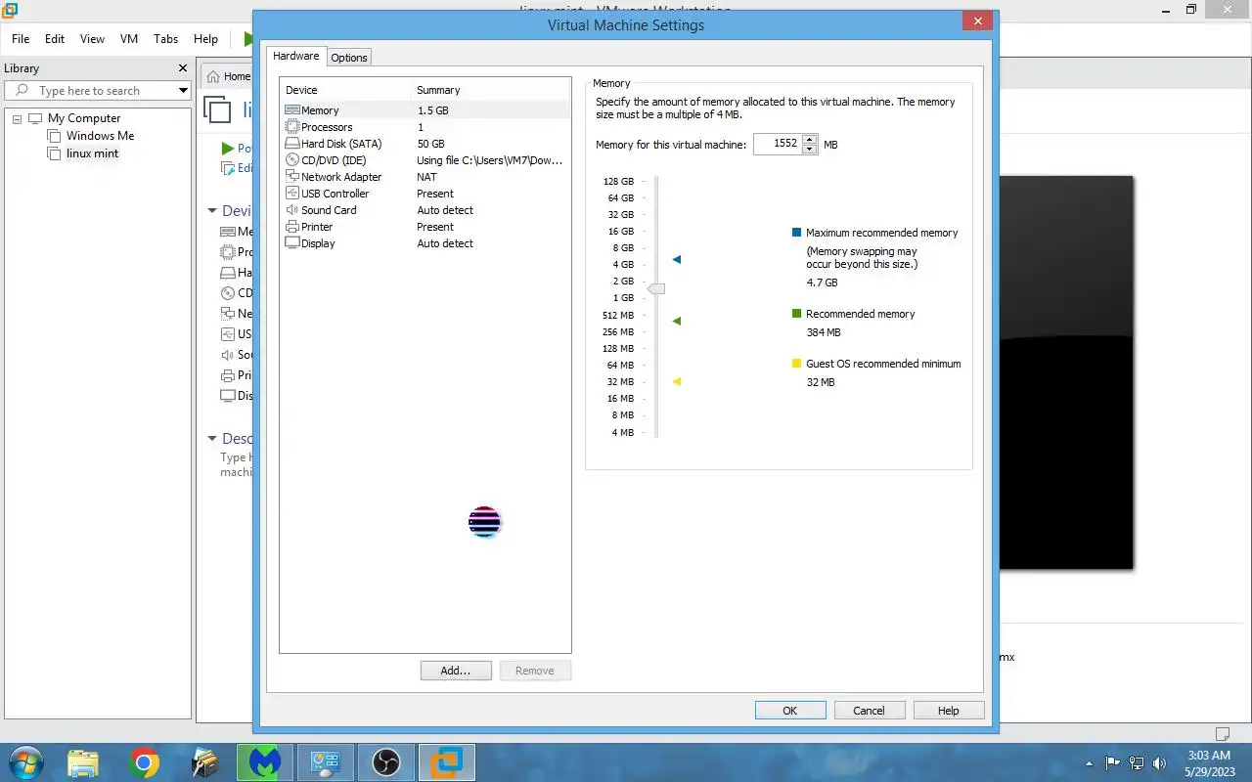Click the linux mint VM icon in Library
The height and width of the screenshot is (782, 1252).
(x=55, y=153)
